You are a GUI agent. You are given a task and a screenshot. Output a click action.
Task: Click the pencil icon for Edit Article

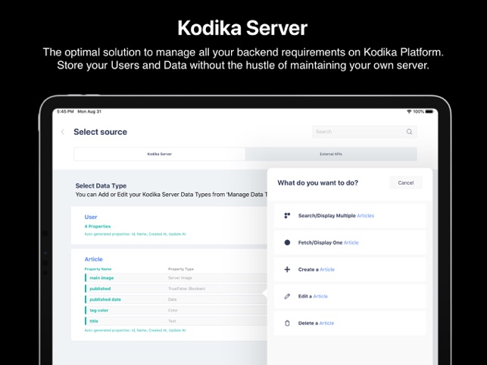287,296
